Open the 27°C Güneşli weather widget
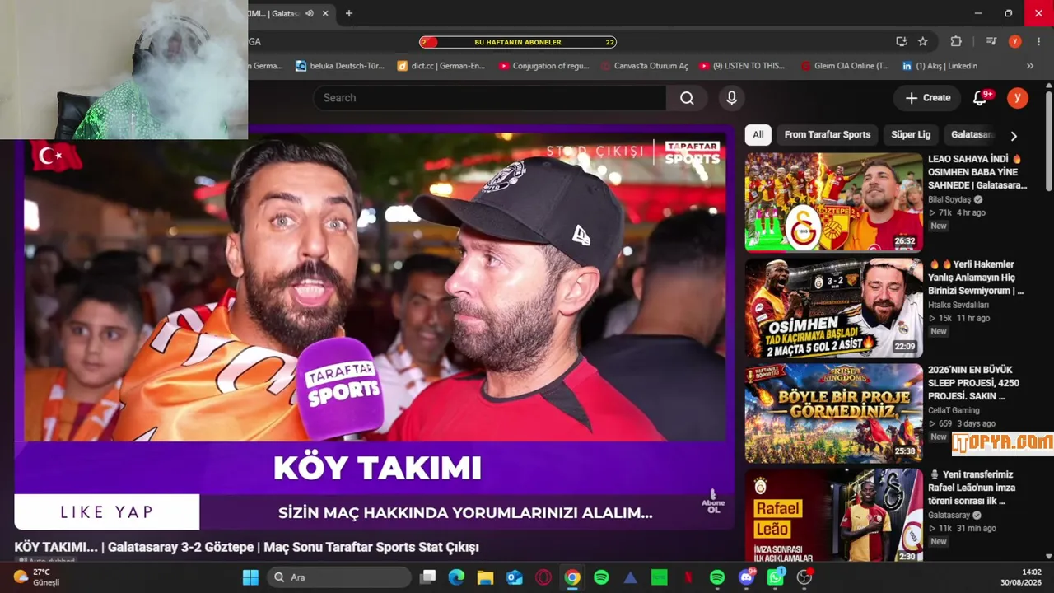Screen dimensions: 1054x593 click(37, 577)
